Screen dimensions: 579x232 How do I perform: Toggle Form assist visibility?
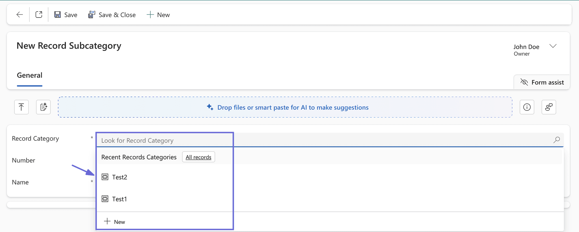coord(542,82)
